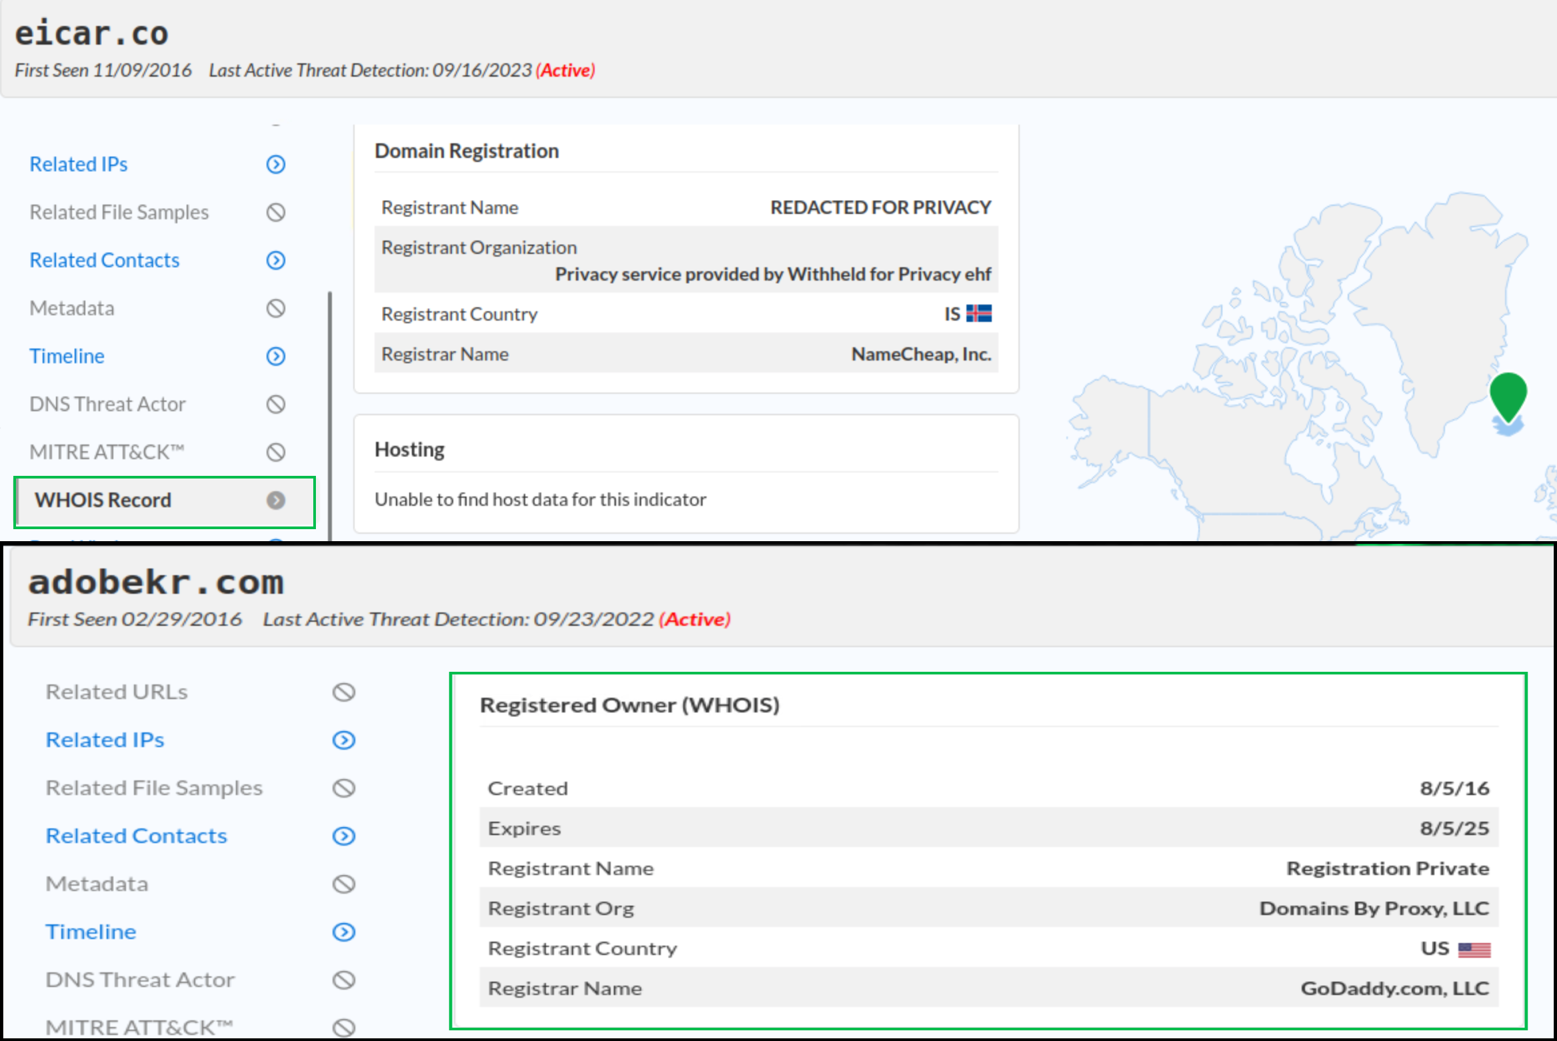Select DNS Threat Actor in eicar.co sidebar
This screenshot has width=1557, height=1041.
[107, 405]
